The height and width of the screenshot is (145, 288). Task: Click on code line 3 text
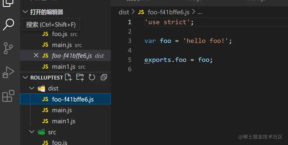pyautogui.click(x=188, y=41)
